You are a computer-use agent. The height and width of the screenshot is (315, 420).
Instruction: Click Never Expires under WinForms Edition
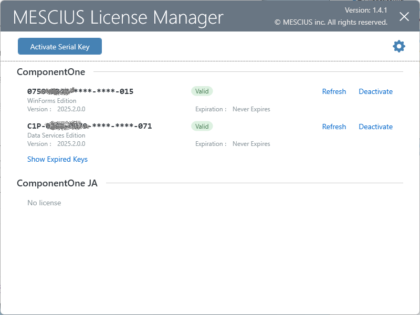(x=251, y=109)
